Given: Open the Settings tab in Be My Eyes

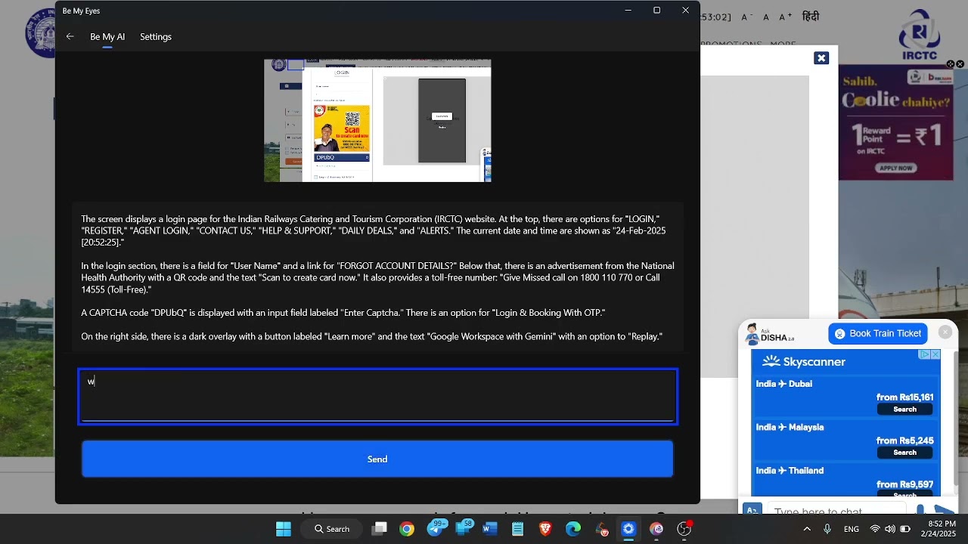Looking at the screenshot, I should (156, 36).
